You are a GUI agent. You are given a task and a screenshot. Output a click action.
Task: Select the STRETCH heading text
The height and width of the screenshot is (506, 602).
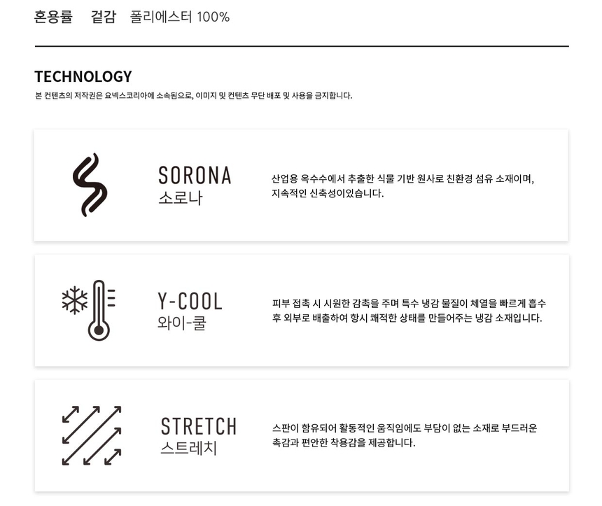coord(198,426)
